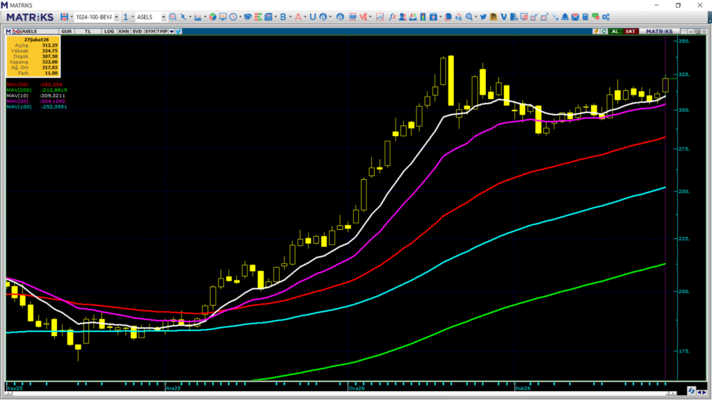Click the save workspace diskette icon
Screen dimensions: 712x400
[64, 17]
